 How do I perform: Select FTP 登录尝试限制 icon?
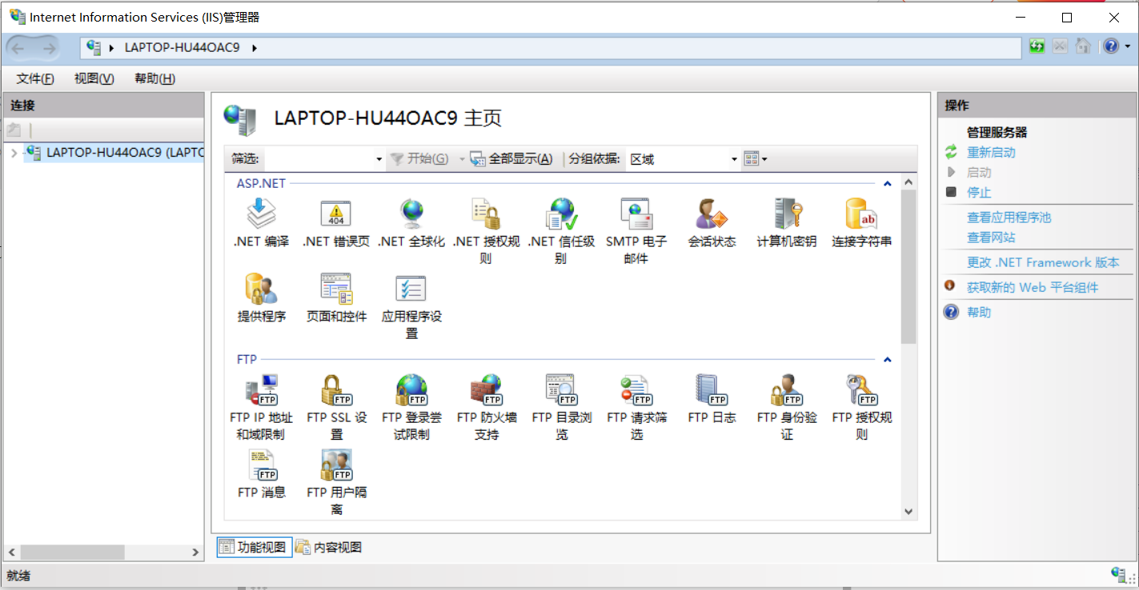coord(411,407)
